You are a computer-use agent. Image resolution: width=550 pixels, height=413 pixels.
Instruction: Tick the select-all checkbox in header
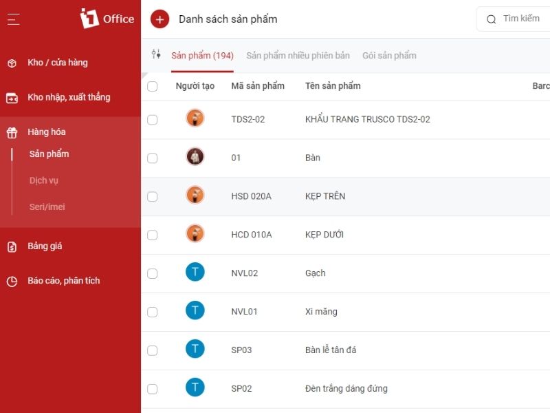tap(152, 86)
